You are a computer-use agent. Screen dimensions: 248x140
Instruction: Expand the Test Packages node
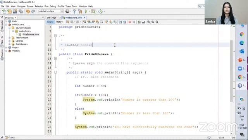tap(9, 38)
